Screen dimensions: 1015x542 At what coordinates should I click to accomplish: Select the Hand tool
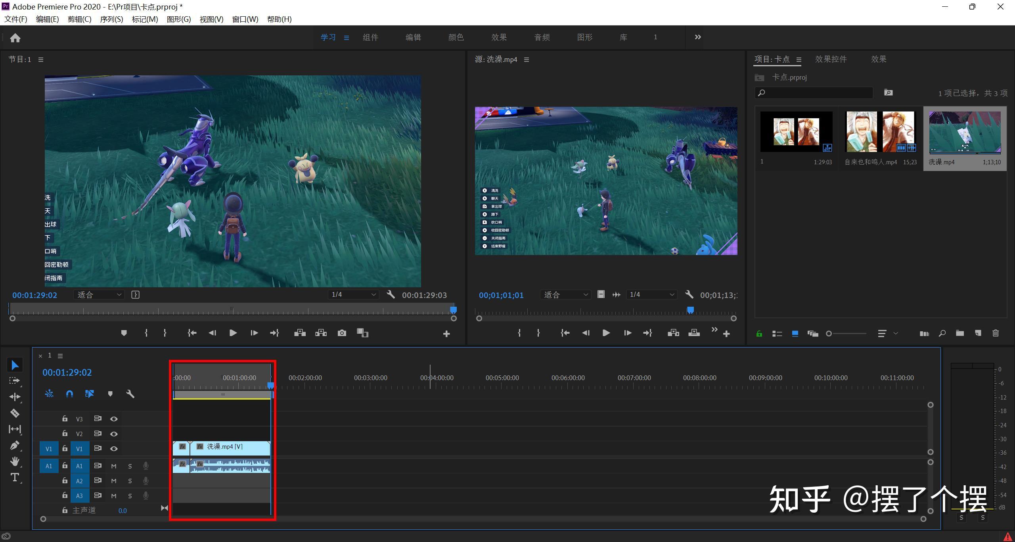[x=15, y=461]
